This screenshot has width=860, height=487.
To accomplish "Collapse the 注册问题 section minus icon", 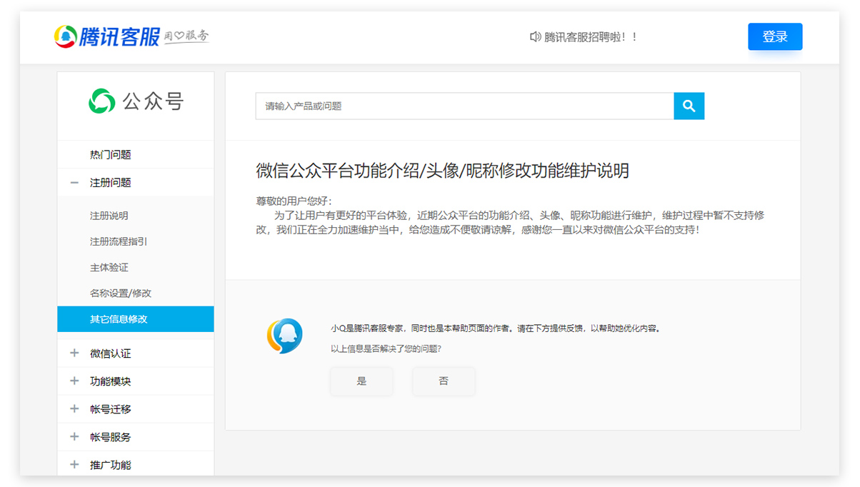I will coord(74,183).
